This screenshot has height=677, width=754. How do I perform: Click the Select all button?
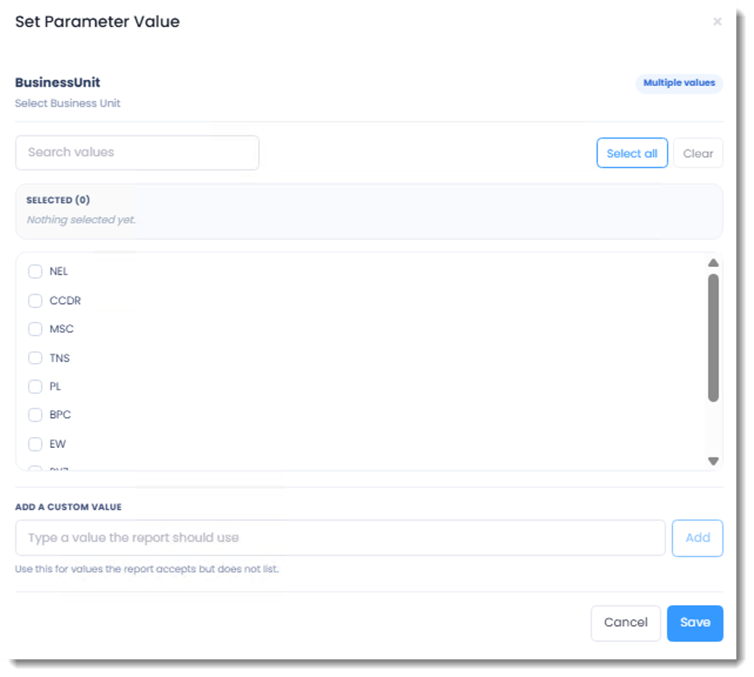(x=632, y=153)
